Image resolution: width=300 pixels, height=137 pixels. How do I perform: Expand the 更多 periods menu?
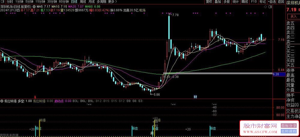(x=112, y=2)
